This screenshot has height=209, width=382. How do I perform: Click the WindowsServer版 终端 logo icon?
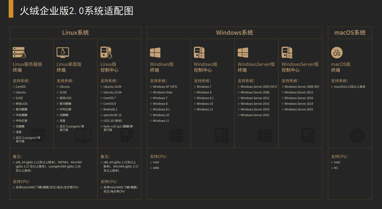tap(243, 52)
